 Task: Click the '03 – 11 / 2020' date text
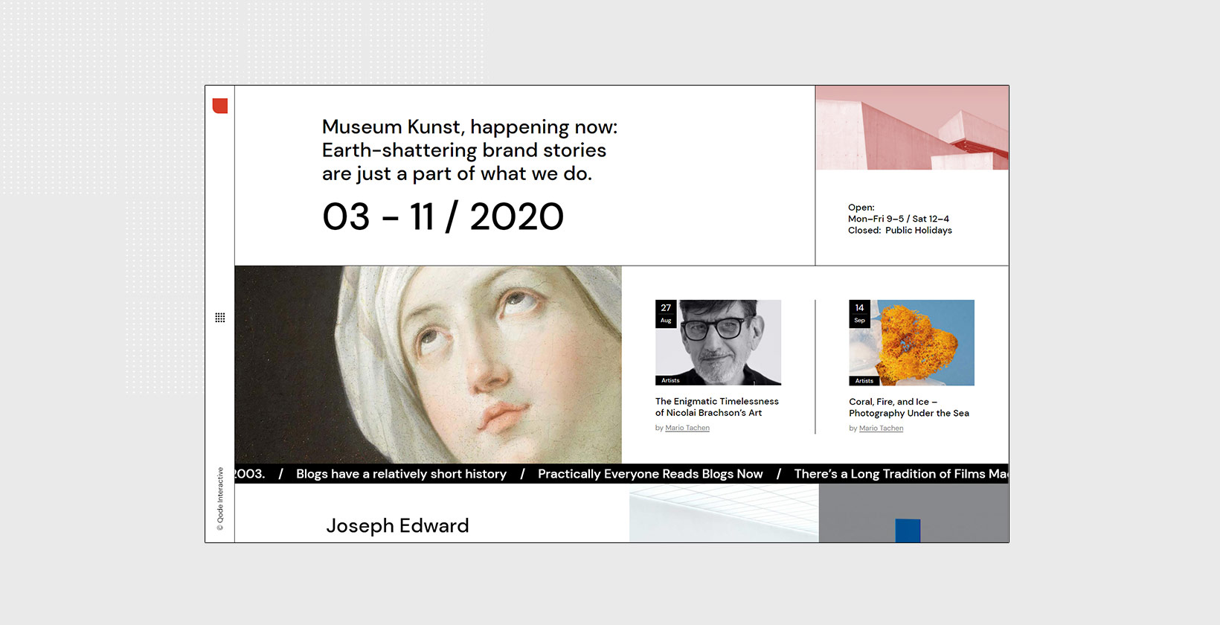tap(443, 217)
